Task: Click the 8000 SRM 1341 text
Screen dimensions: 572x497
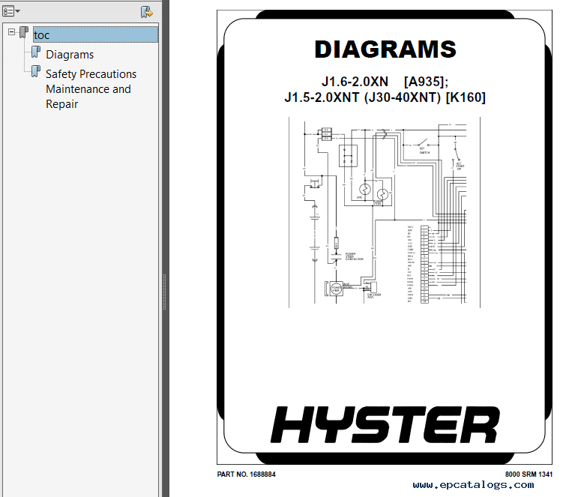Action: coord(529,475)
